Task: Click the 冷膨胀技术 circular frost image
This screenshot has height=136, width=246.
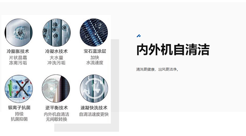Action: (x=18, y=33)
